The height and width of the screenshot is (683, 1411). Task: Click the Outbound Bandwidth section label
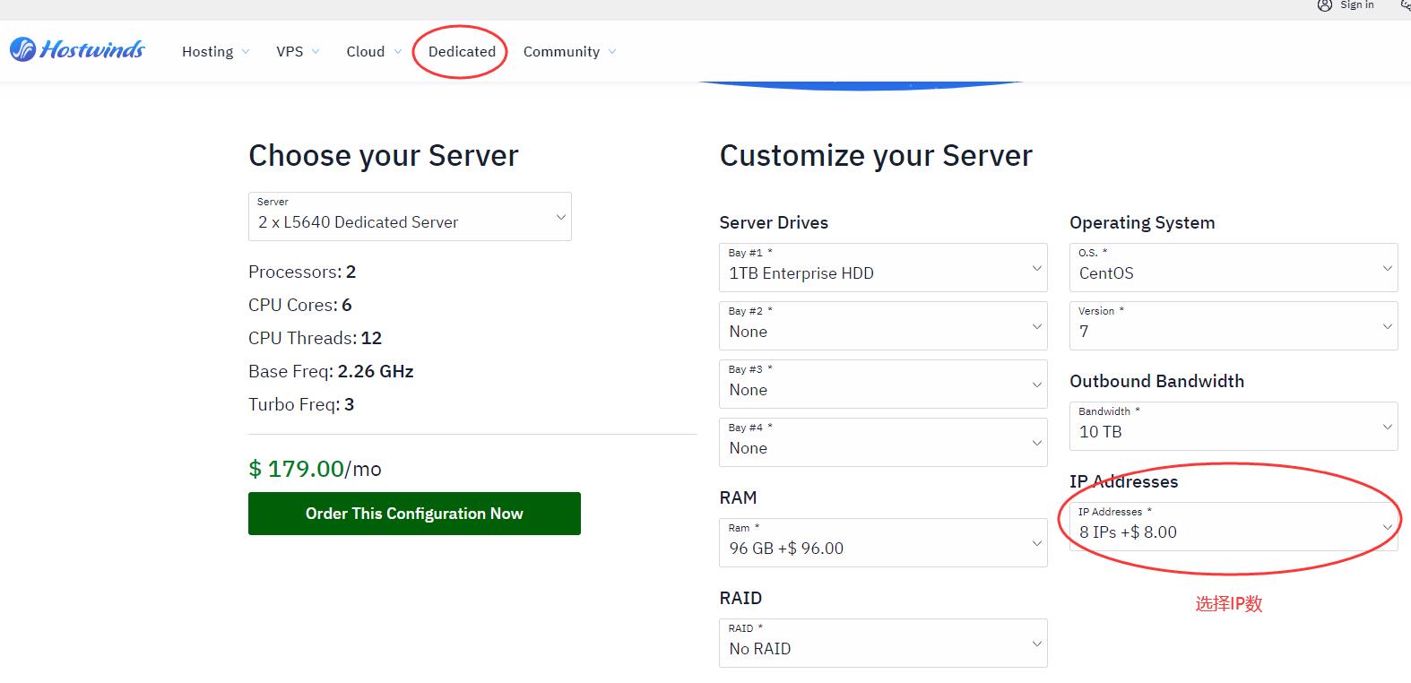tap(1156, 381)
